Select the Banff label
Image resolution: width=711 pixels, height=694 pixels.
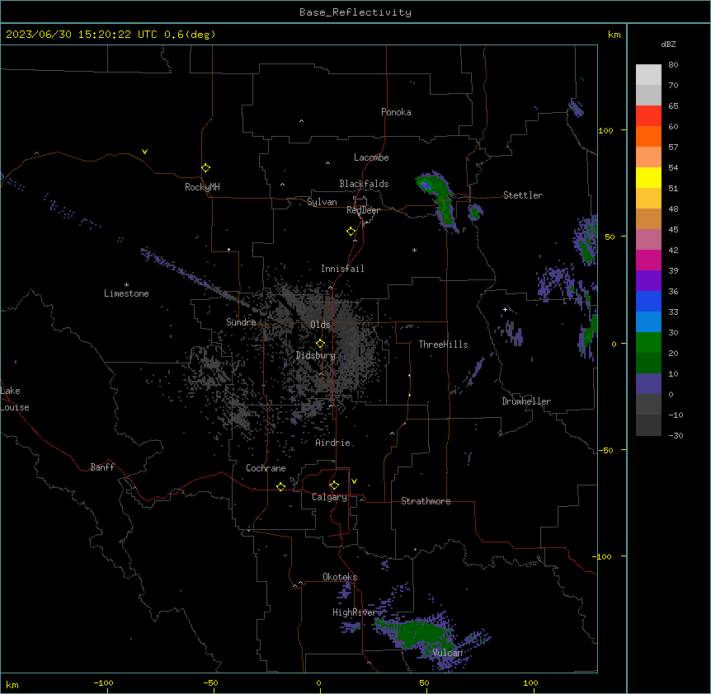click(102, 467)
